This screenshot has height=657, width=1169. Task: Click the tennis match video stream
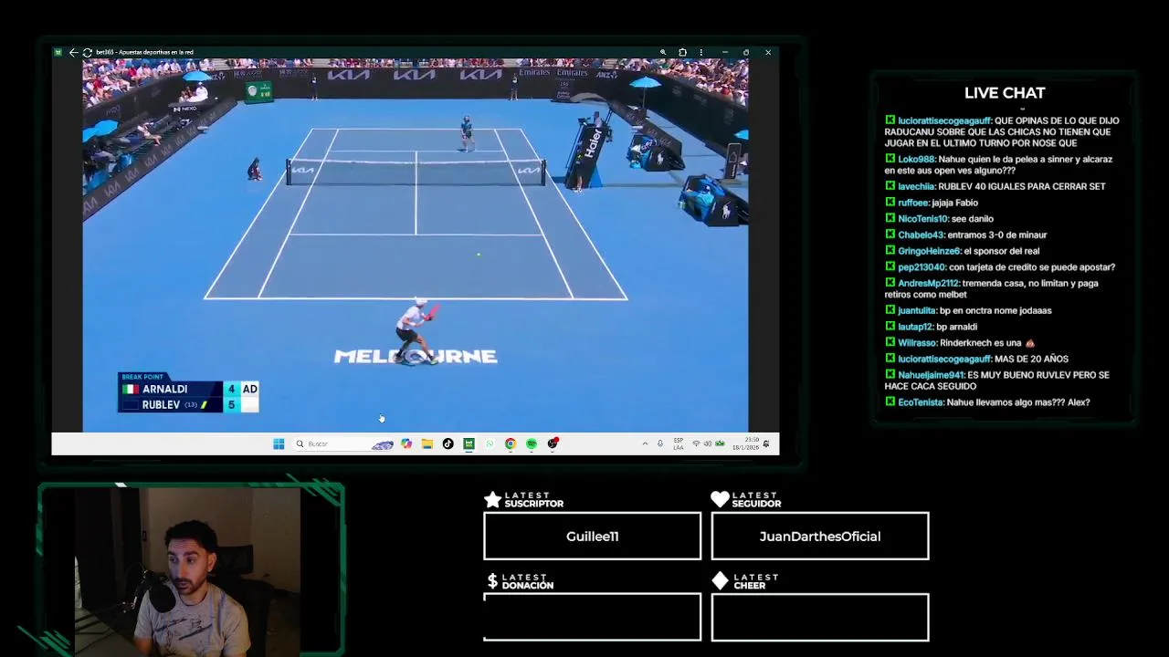point(416,245)
